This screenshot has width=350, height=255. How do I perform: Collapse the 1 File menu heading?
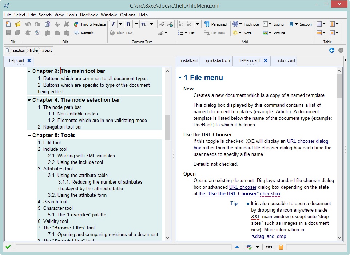pyautogui.click(x=180, y=78)
